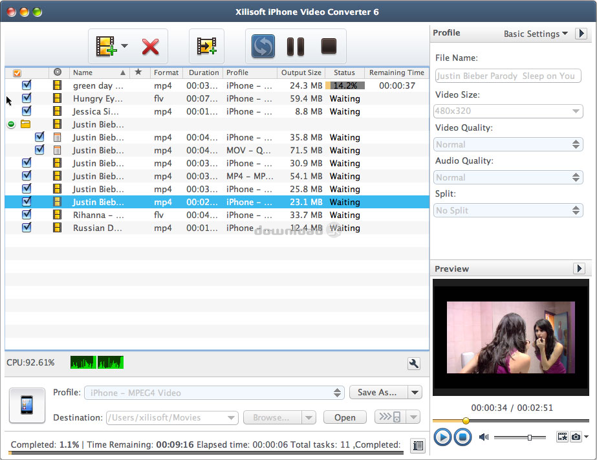The width and height of the screenshot is (597, 460).
Task: Click the film icon of the green day row
Action: [57, 85]
